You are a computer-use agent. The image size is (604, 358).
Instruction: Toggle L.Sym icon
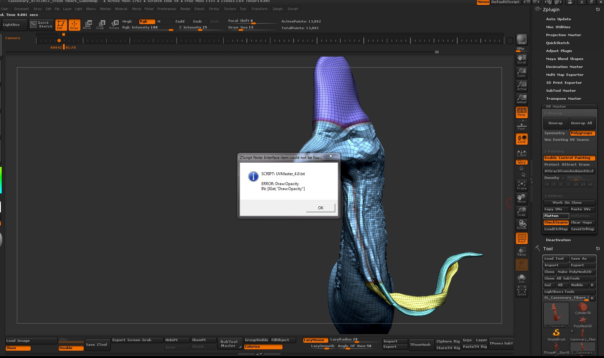pyautogui.click(x=522, y=153)
